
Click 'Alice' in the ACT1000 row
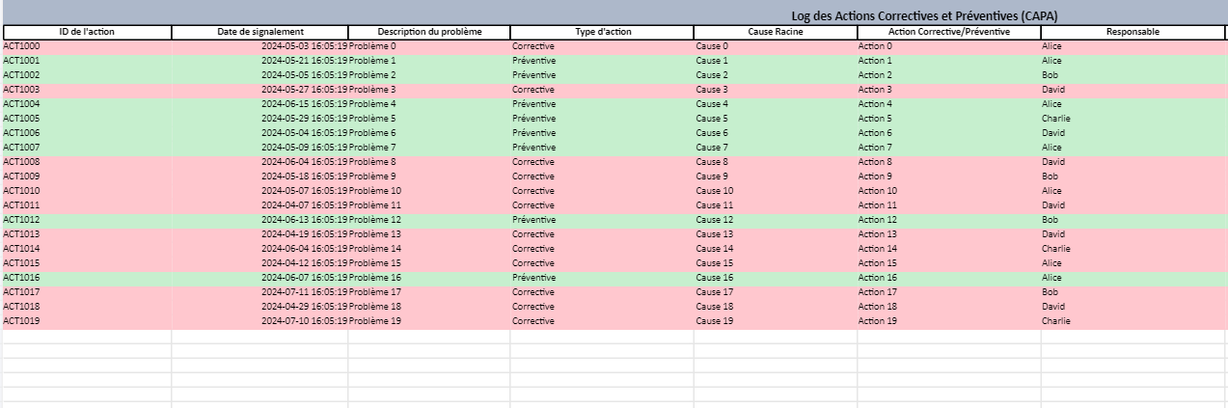coord(1051,46)
